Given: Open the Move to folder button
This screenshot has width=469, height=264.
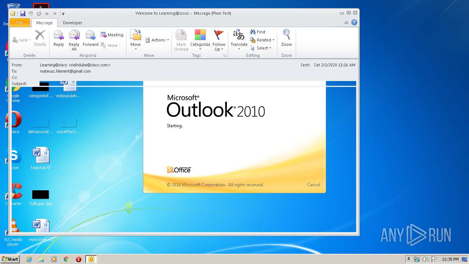Looking at the screenshot, I should pos(136,40).
